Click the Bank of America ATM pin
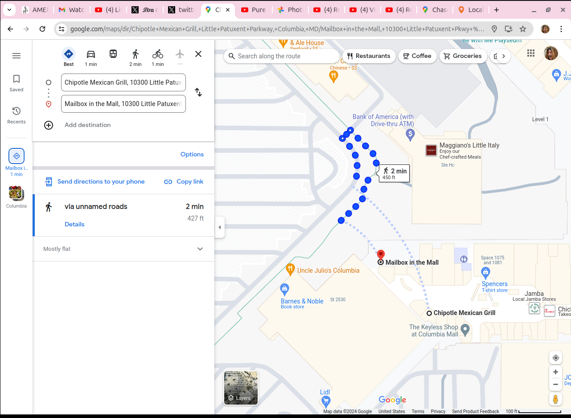 tap(411, 134)
